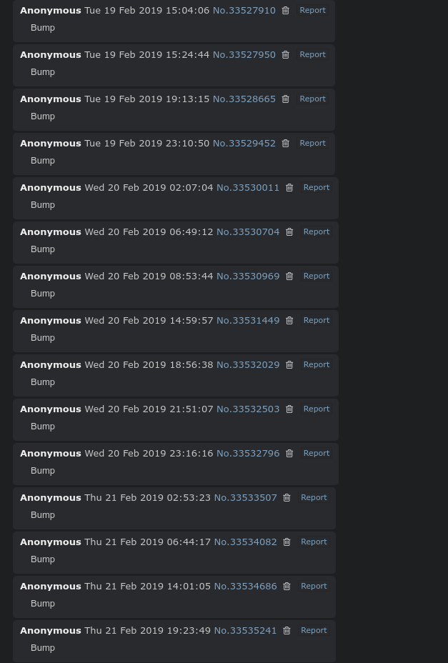Click trash icon on post No.33531449
Image resolution: width=448 pixels, height=663 pixels.
pyautogui.click(x=289, y=321)
